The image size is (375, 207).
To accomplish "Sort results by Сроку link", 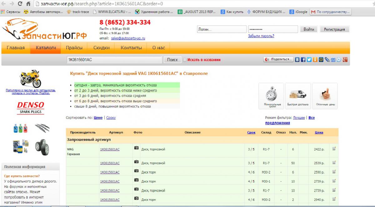I will 111,118.
